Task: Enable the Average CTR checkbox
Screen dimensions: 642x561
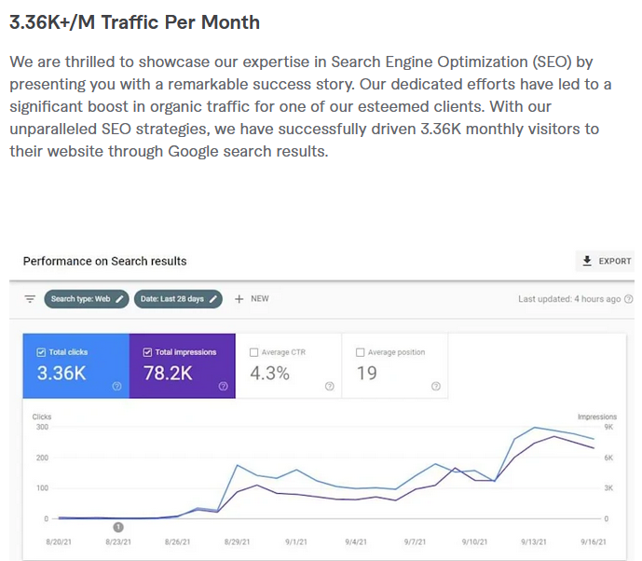Action: tap(254, 352)
